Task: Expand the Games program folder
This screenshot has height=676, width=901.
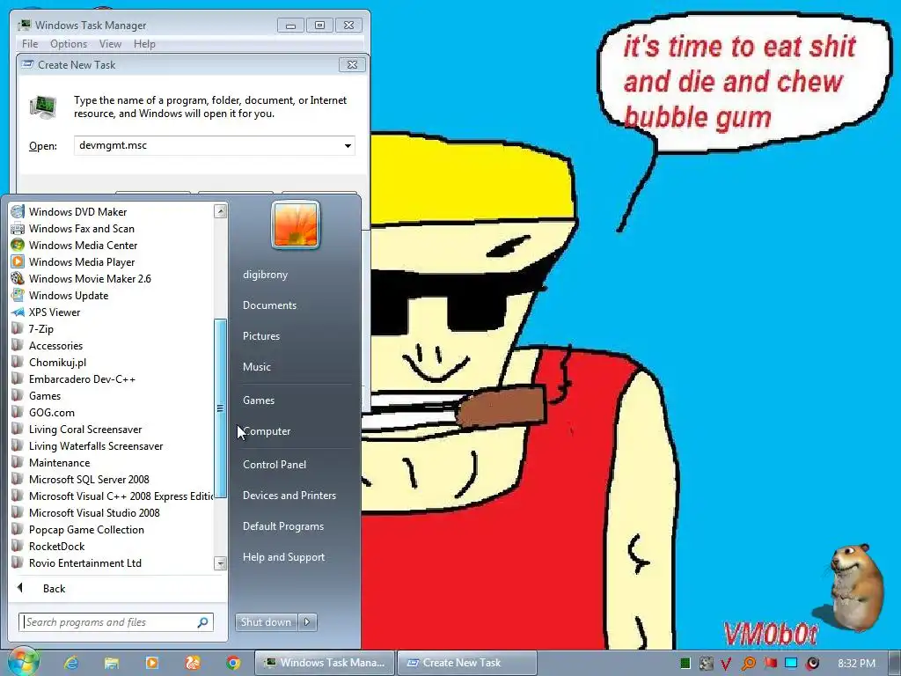Action: (x=45, y=395)
